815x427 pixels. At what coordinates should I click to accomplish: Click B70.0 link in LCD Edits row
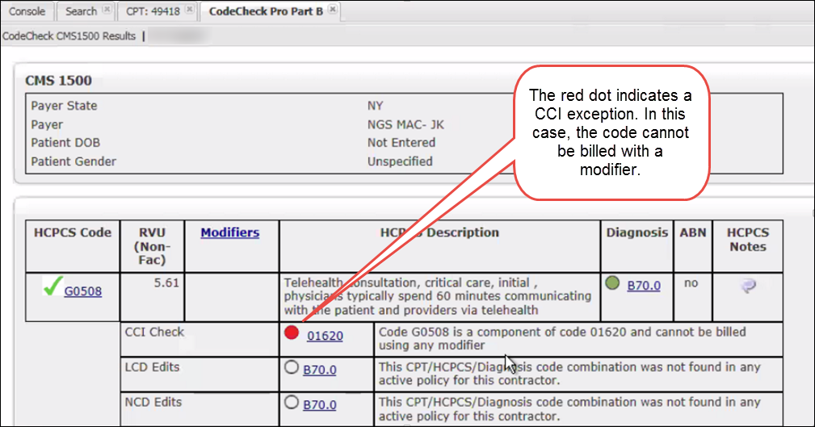pyautogui.click(x=319, y=370)
